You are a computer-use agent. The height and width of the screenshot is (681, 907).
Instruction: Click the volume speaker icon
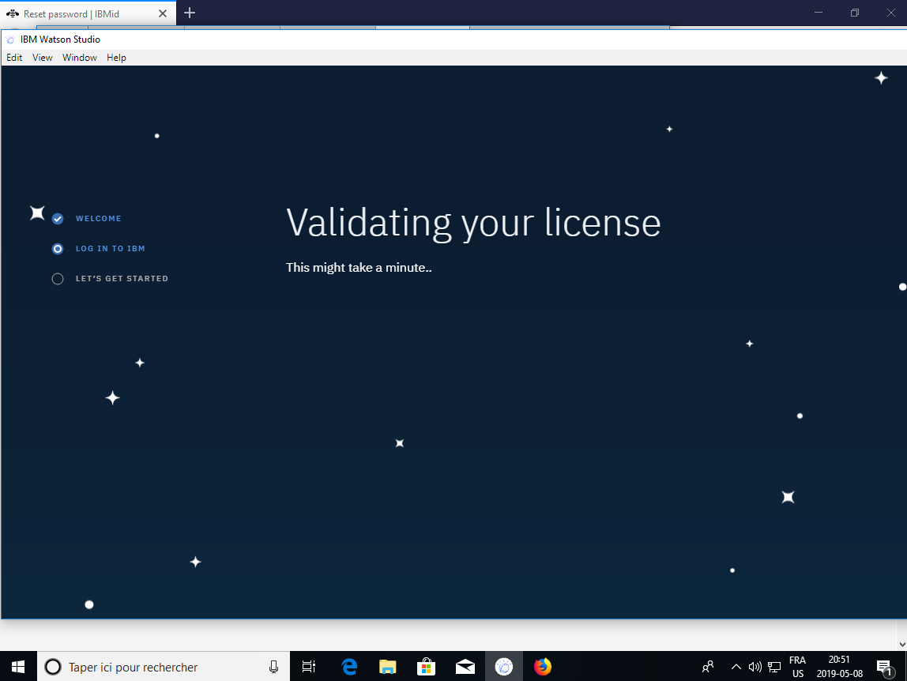(755, 667)
